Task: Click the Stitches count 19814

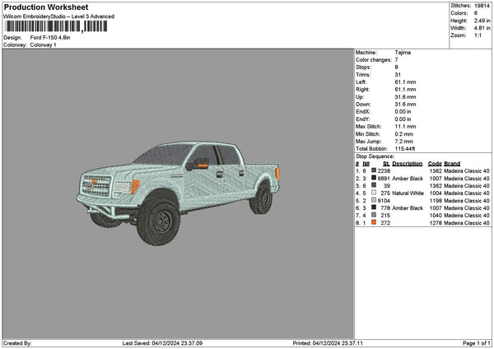Action: 482,6
